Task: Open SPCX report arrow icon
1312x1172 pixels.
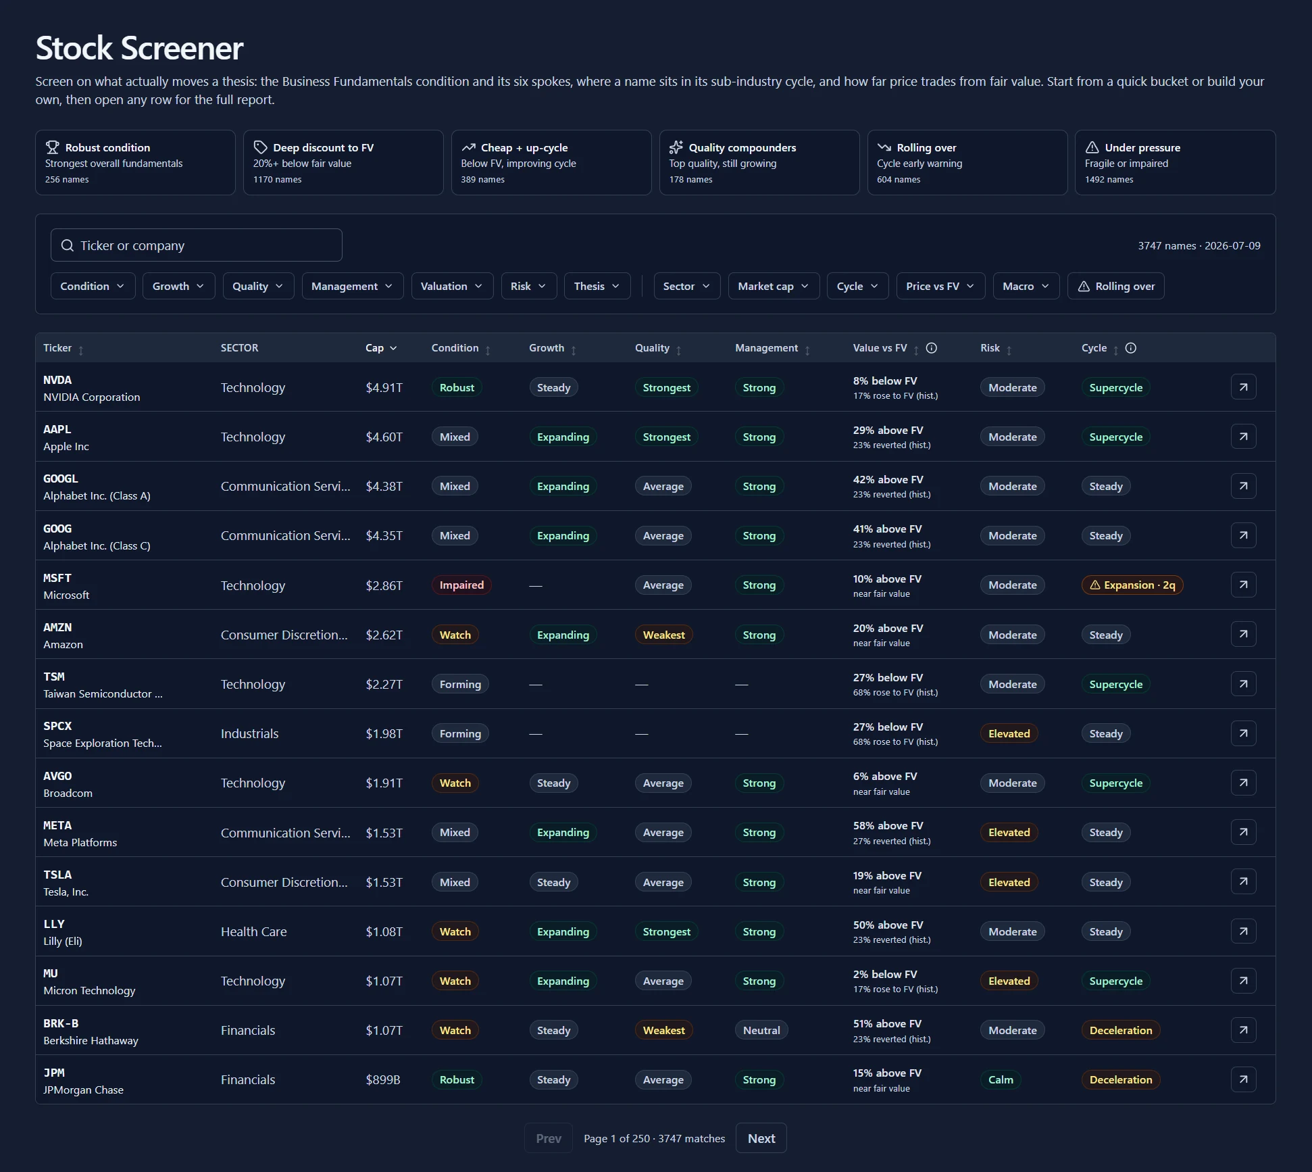Action: [x=1243, y=733]
